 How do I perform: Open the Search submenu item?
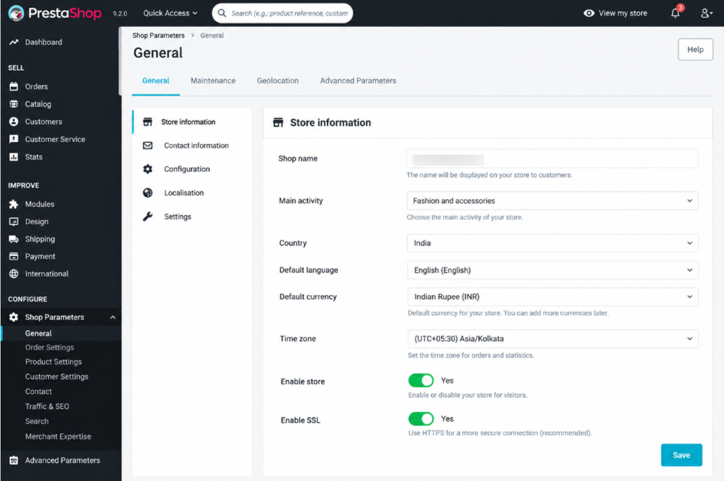point(37,422)
